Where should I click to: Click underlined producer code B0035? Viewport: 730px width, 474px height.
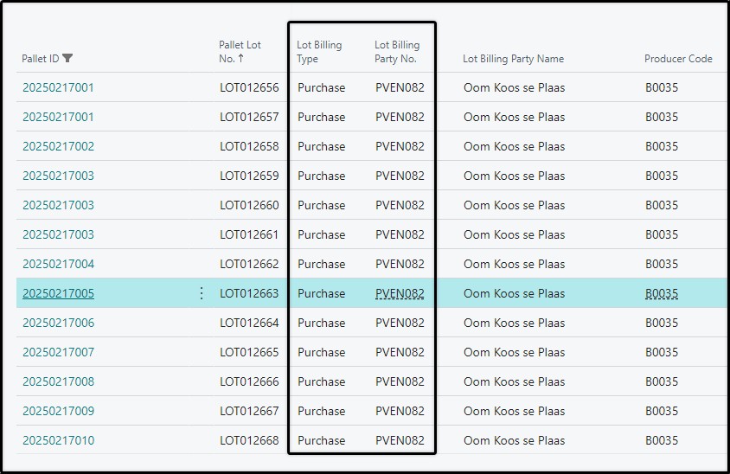pyautogui.click(x=661, y=293)
